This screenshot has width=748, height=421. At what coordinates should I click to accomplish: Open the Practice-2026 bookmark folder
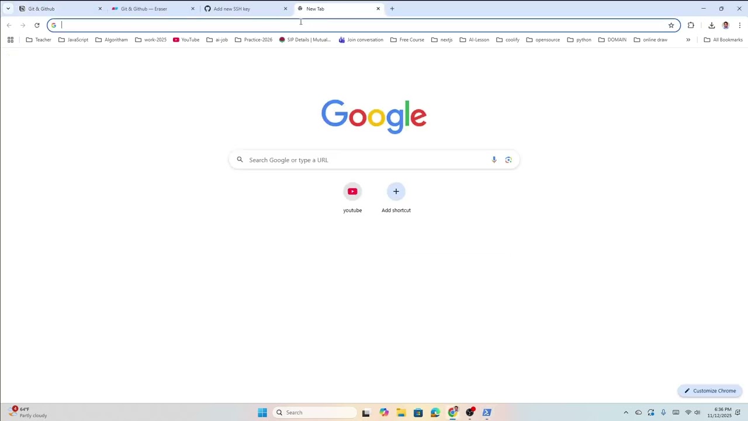tap(253, 40)
